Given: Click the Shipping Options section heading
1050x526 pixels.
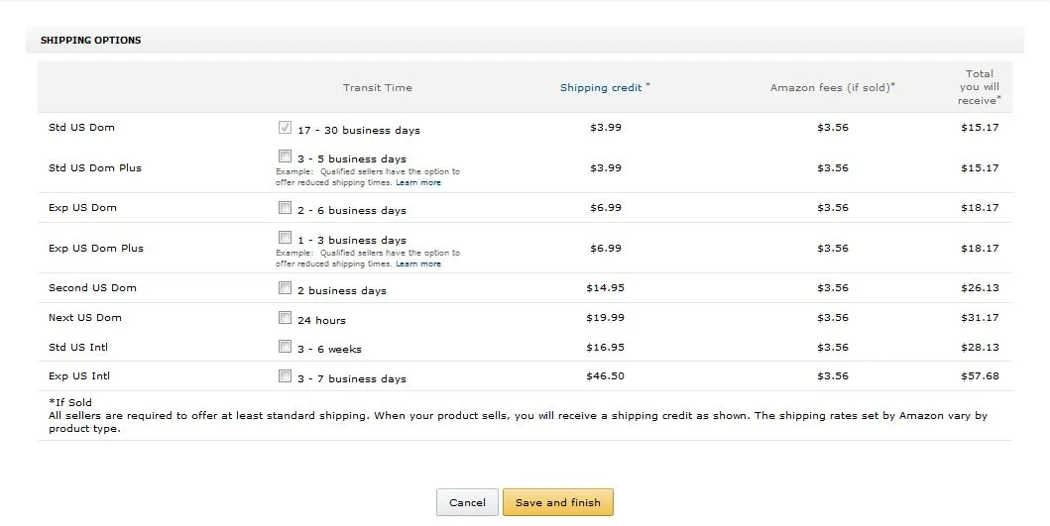Looking at the screenshot, I should click(x=90, y=41).
